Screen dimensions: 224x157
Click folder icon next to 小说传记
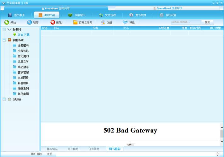[x=14, y=51]
